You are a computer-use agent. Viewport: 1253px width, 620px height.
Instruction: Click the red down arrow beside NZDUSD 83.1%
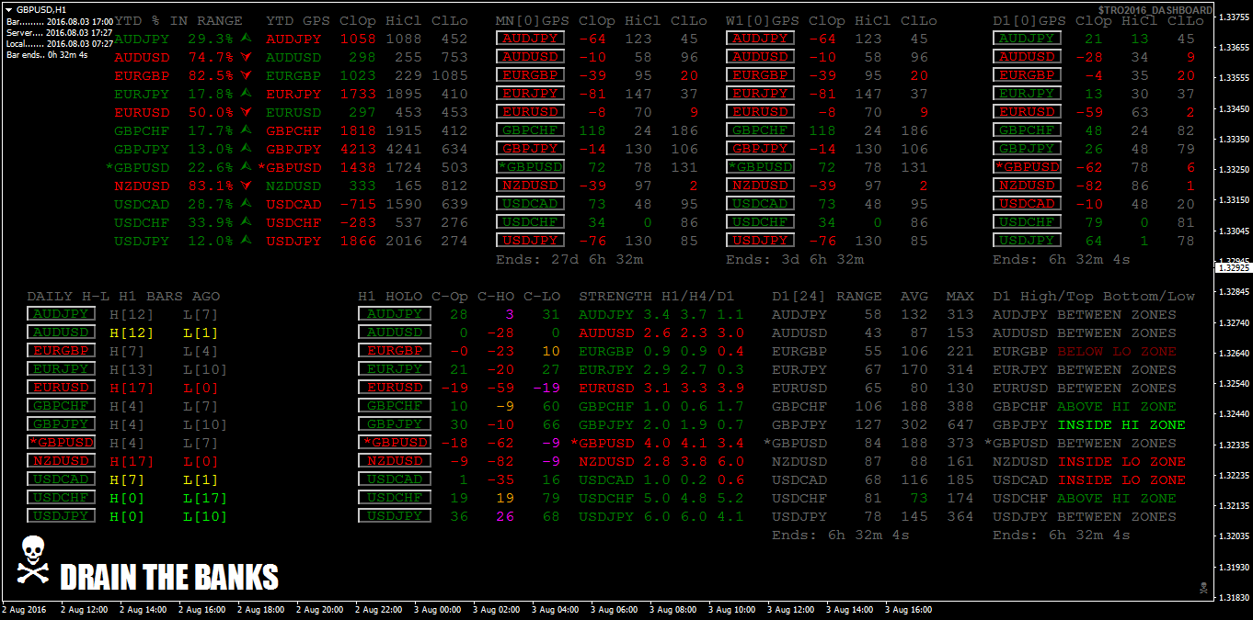pos(246,186)
